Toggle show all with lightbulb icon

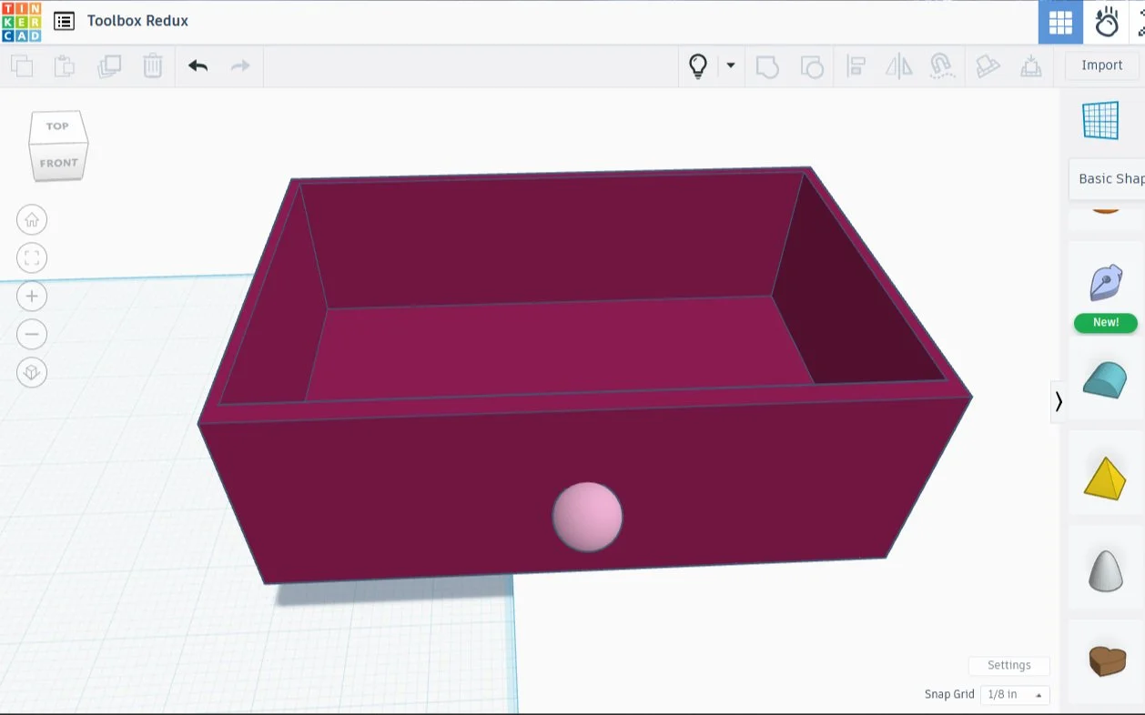(698, 65)
